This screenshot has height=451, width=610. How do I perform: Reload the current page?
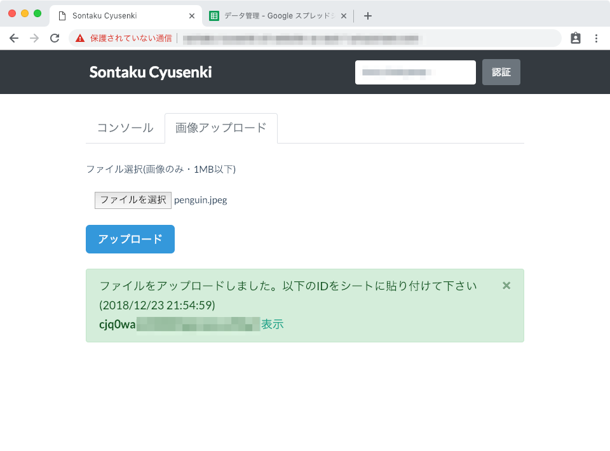coord(55,38)
